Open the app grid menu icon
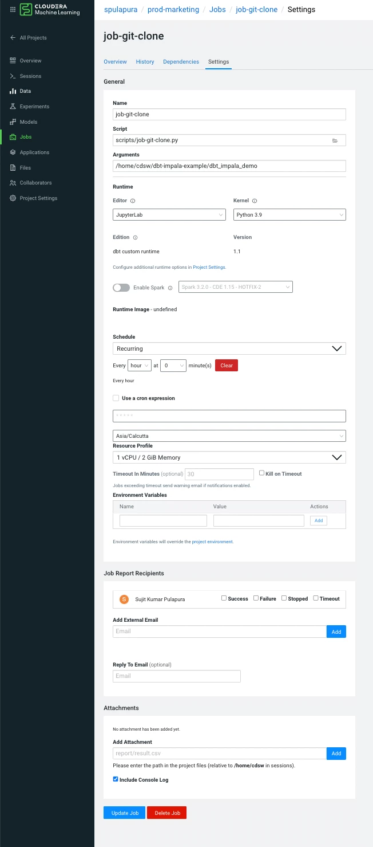 [13, 9]
